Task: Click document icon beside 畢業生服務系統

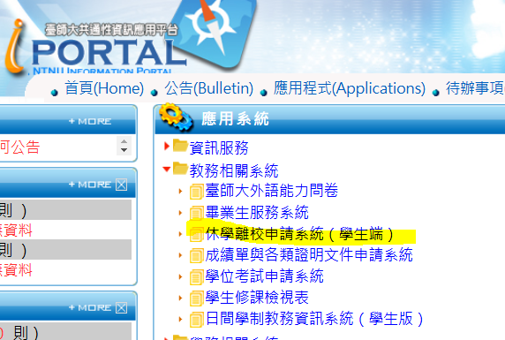Action: 196,214
